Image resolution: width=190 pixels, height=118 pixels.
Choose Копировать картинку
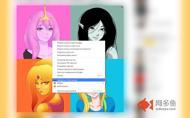tap(78, 66)
